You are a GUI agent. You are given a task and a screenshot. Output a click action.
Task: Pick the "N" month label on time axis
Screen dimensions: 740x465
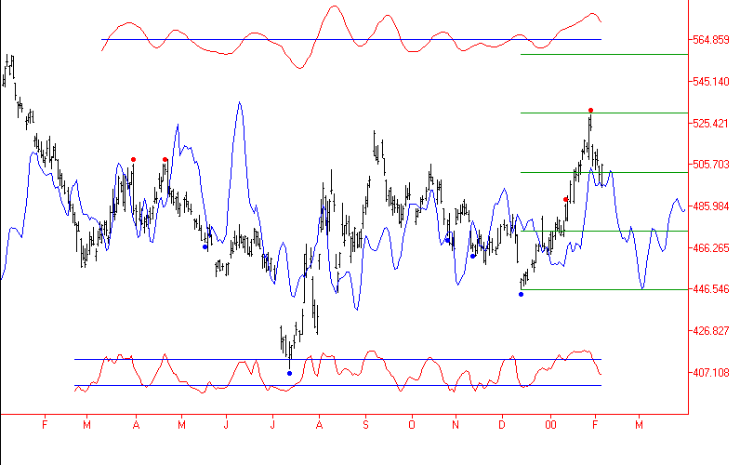click(456, 425)
